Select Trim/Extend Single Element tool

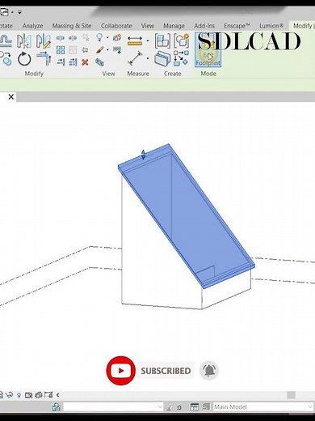tap(61, 62)
